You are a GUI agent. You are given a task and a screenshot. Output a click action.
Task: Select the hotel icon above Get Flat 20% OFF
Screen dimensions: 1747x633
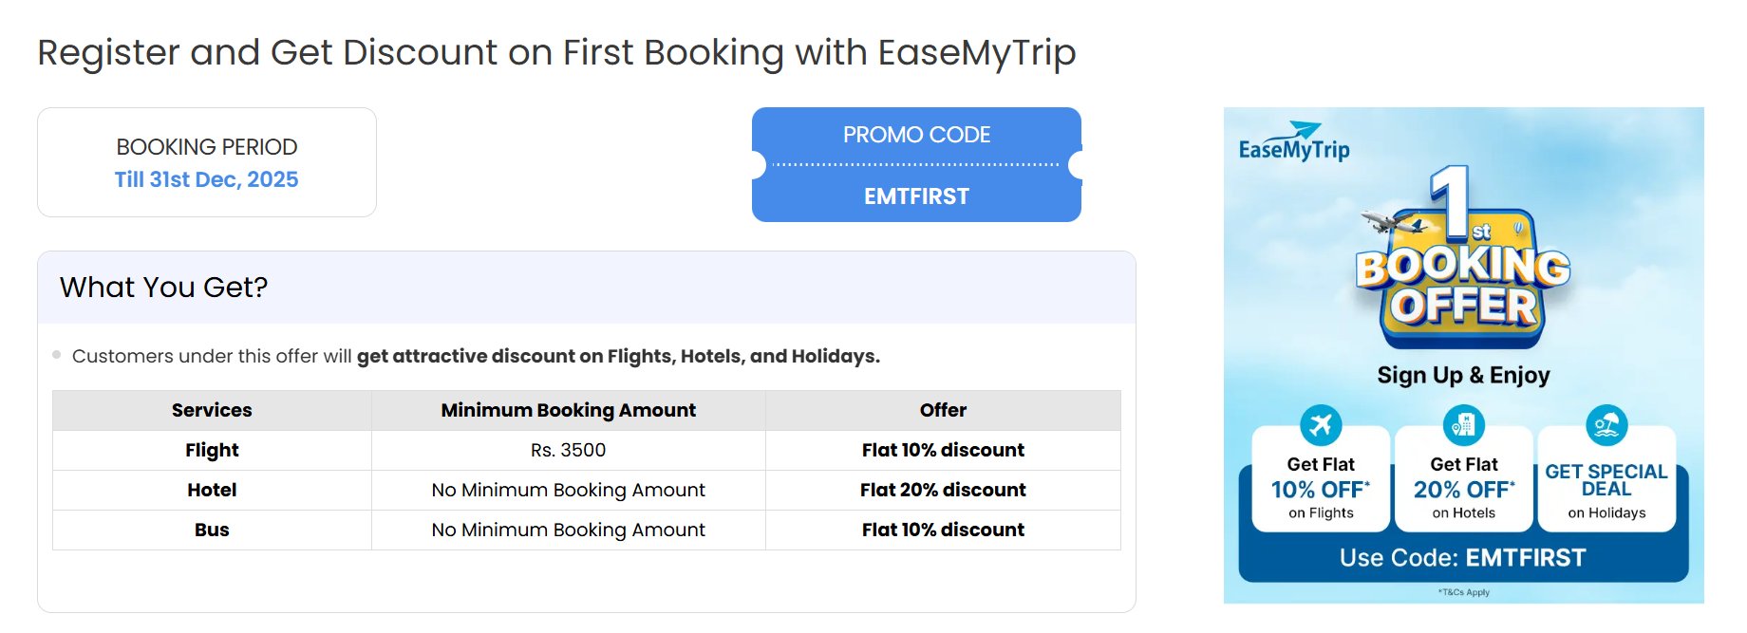[1462, 424]
